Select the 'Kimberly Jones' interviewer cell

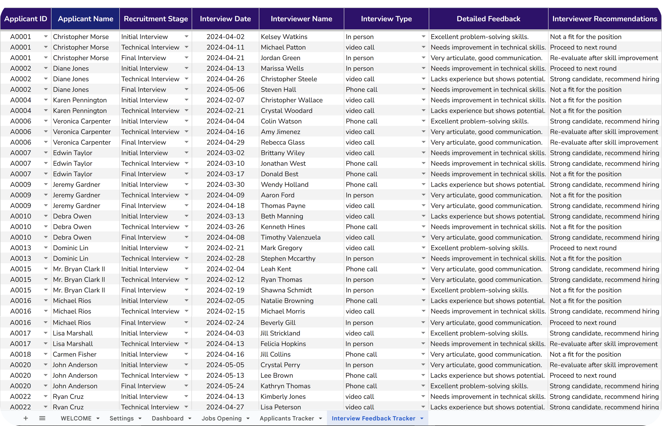coord(301,396)
